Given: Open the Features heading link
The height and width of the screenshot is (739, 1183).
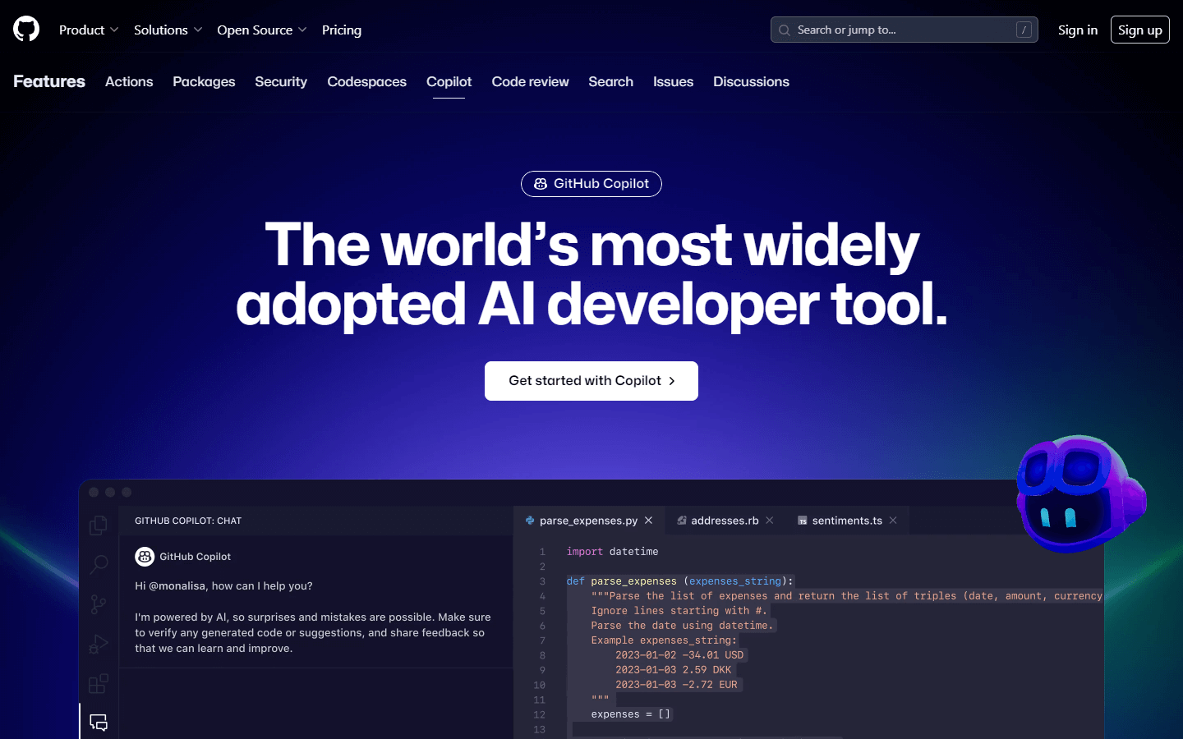Looking at the screenshot, I should point(49,81).
